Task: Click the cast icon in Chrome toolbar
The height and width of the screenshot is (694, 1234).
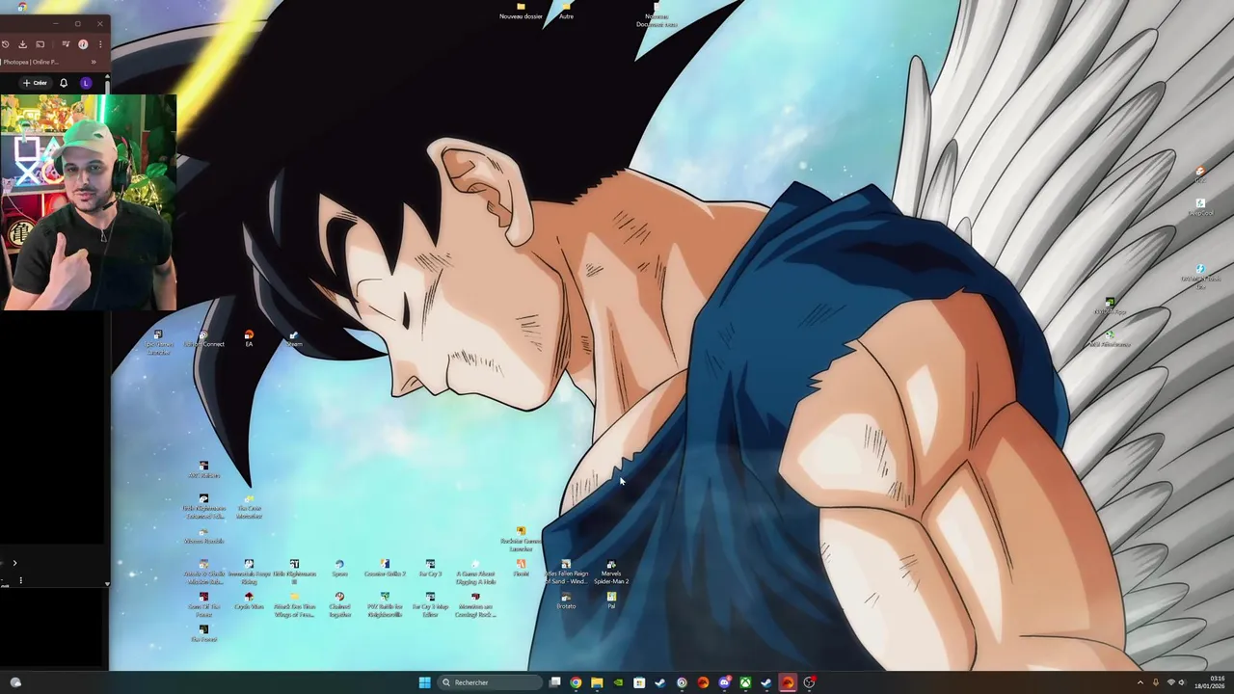Action: pyautogui.click(x=40, y=44)
